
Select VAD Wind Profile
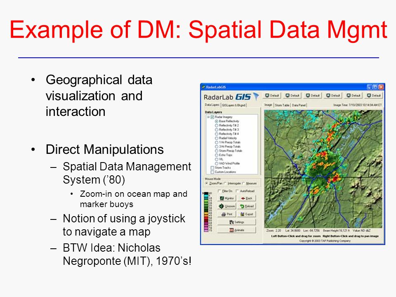click(217, 163)
